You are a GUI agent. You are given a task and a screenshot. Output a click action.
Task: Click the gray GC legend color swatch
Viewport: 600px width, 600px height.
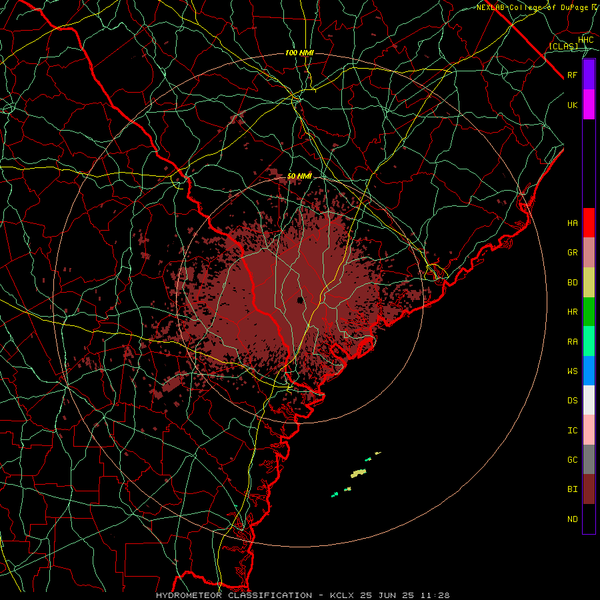(x=589, y=459)
